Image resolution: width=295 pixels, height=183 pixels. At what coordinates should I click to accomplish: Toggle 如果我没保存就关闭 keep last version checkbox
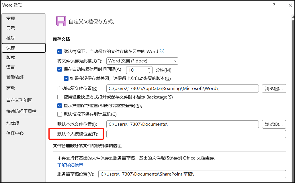click(66, 78)
